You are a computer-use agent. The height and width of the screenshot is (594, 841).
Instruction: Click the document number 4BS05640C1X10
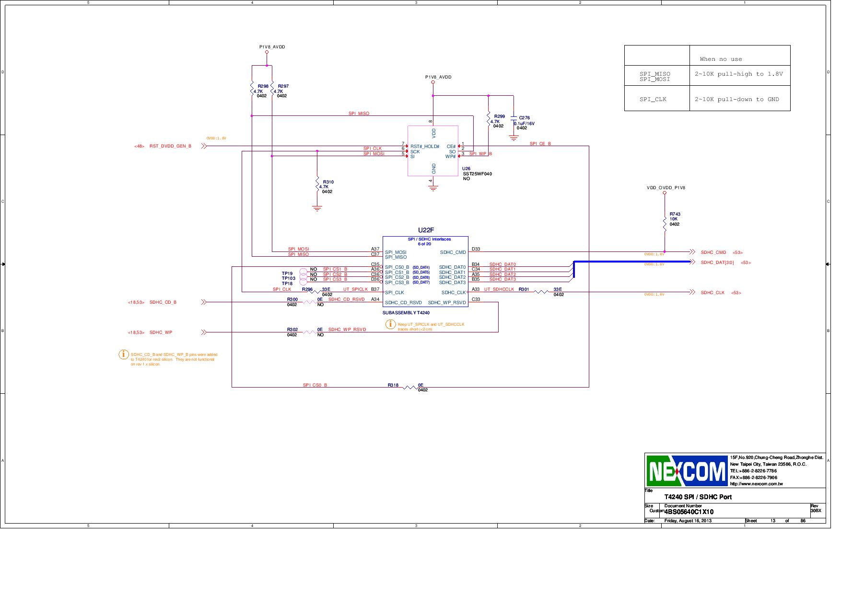coord(689,512)
